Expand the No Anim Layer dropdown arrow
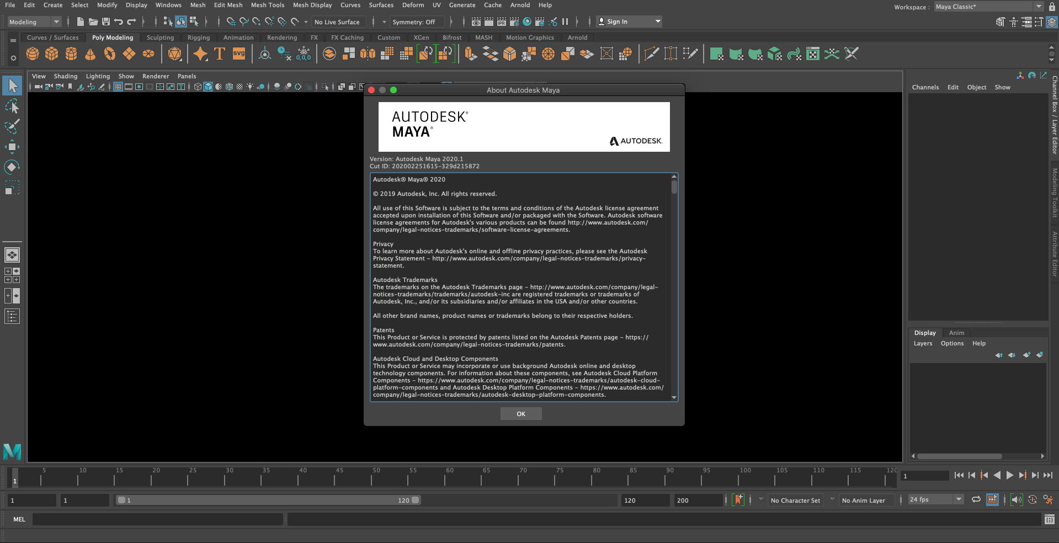The image size is (1059, 543). pos(832,499)
